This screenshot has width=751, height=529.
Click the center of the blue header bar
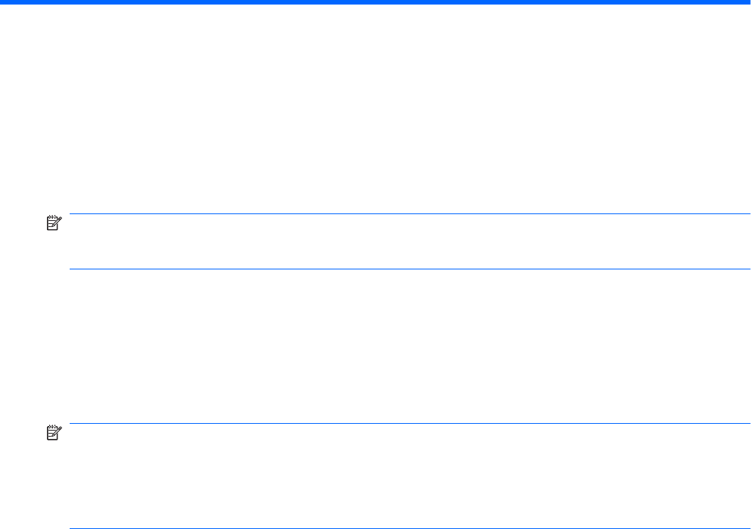pyautogui.click(x=375, y=2)
